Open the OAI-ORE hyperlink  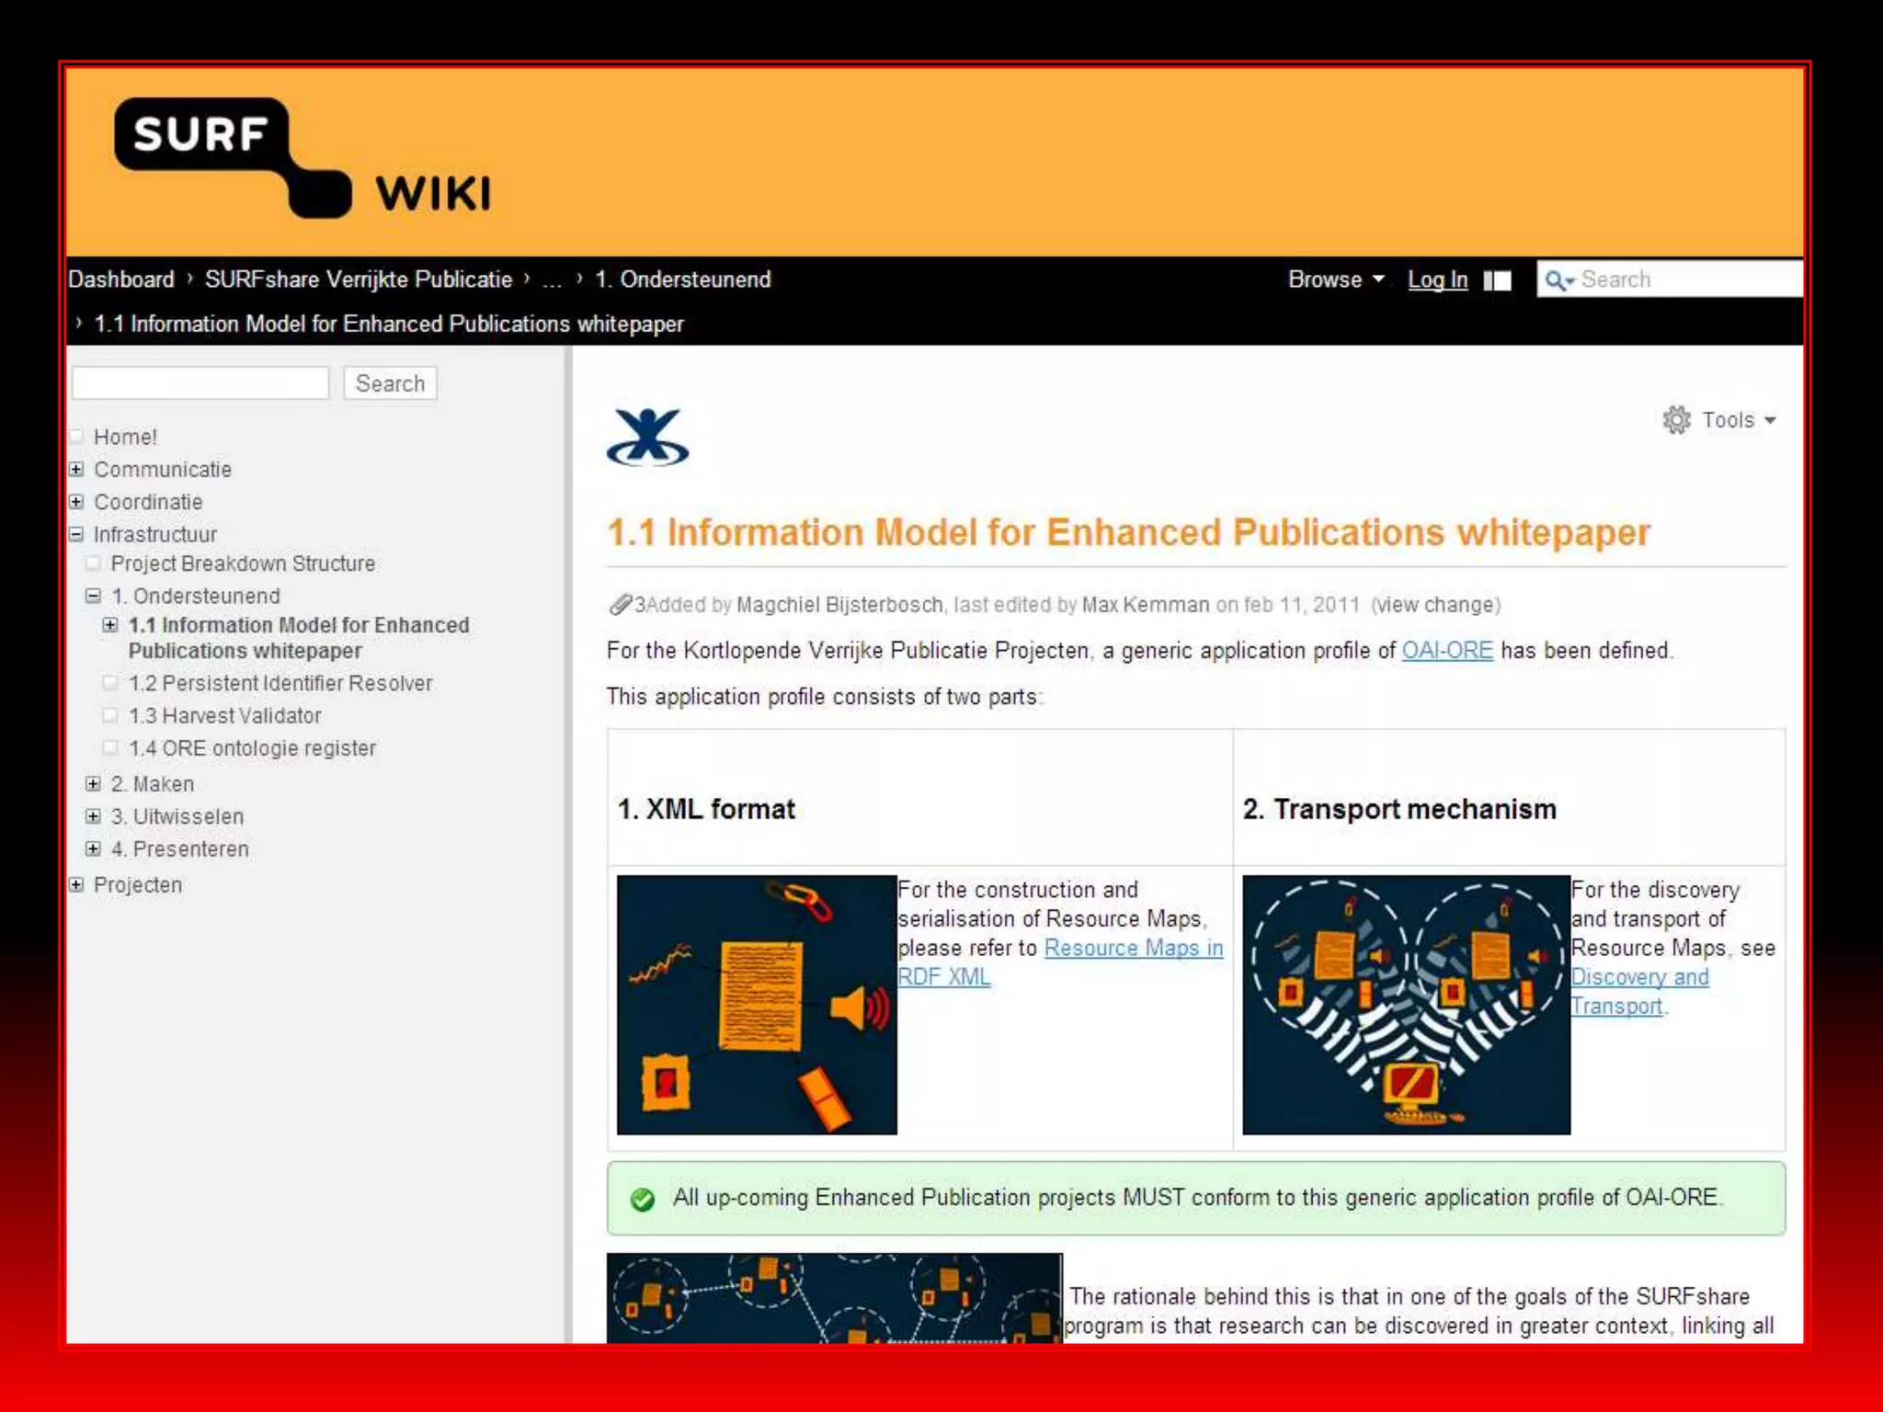[1446, 651]
